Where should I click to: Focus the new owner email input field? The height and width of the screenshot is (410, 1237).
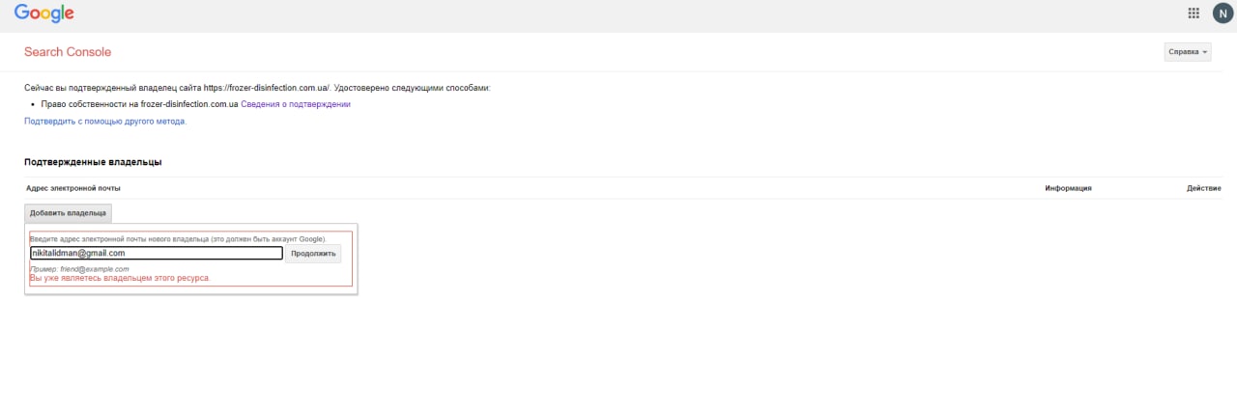coord(157,253)
